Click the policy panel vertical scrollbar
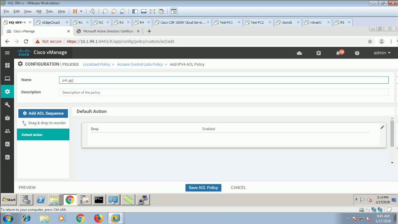Viewport: 398px width, 224px height. [x=392, y=133]
